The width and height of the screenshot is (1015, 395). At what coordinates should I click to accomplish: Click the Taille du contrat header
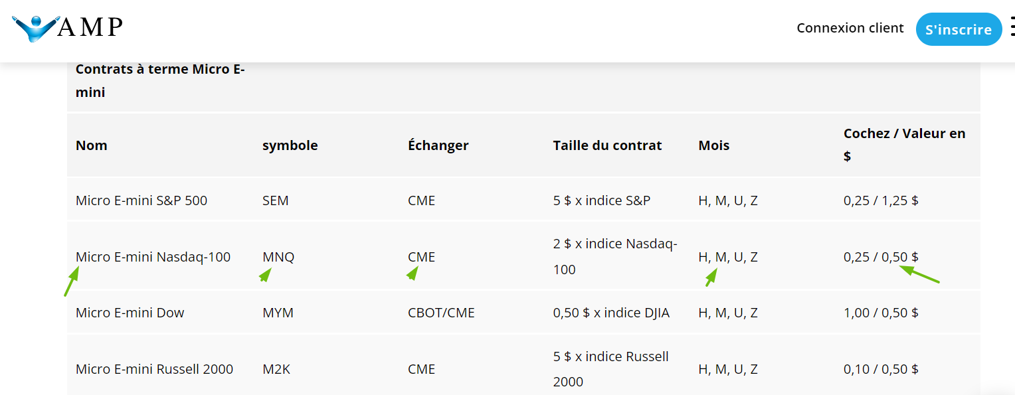606,145
